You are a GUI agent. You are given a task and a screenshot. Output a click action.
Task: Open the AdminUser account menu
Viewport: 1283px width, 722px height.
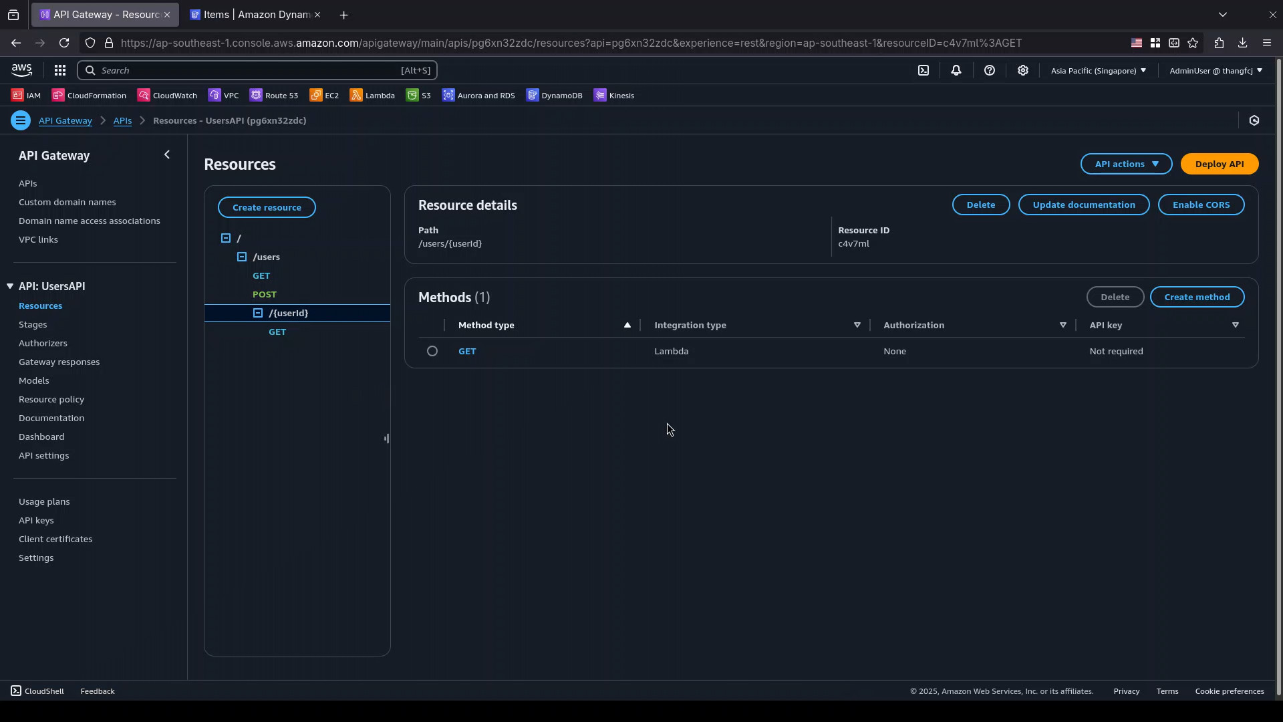1216,70
